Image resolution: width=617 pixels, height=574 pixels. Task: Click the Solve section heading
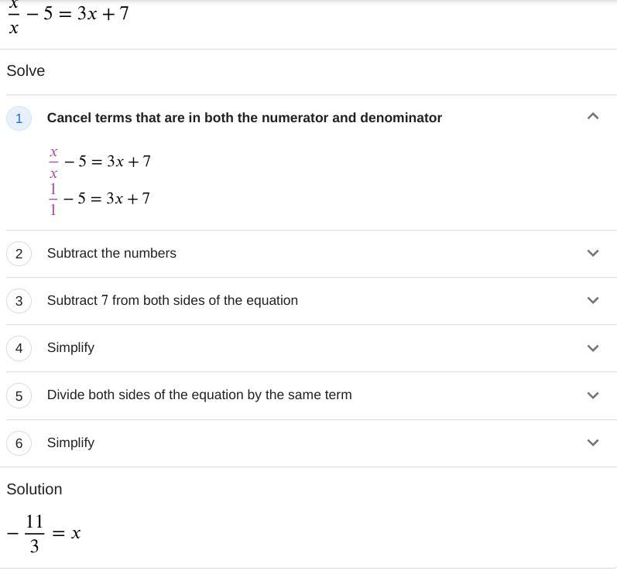point(26,70)
